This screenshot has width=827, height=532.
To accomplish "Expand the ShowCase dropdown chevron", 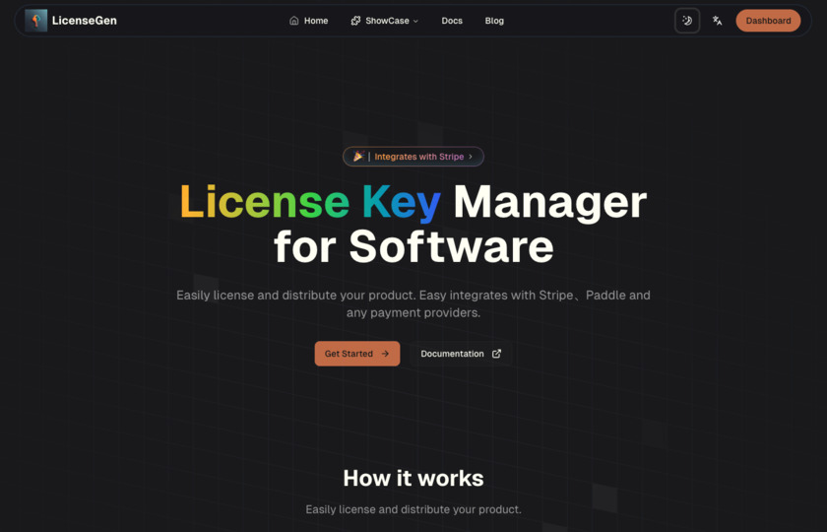I will 415,21.
